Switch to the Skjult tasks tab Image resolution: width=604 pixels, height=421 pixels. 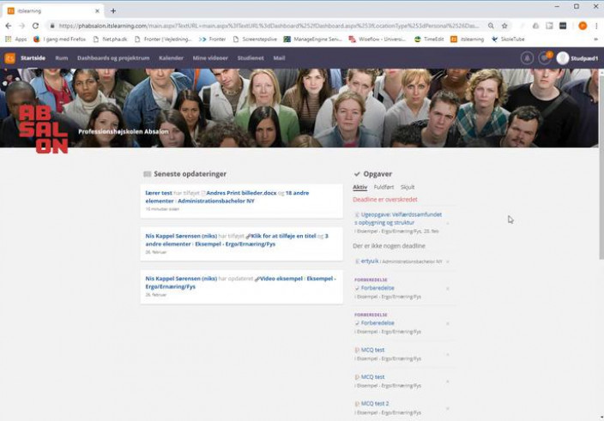[408, 187]
